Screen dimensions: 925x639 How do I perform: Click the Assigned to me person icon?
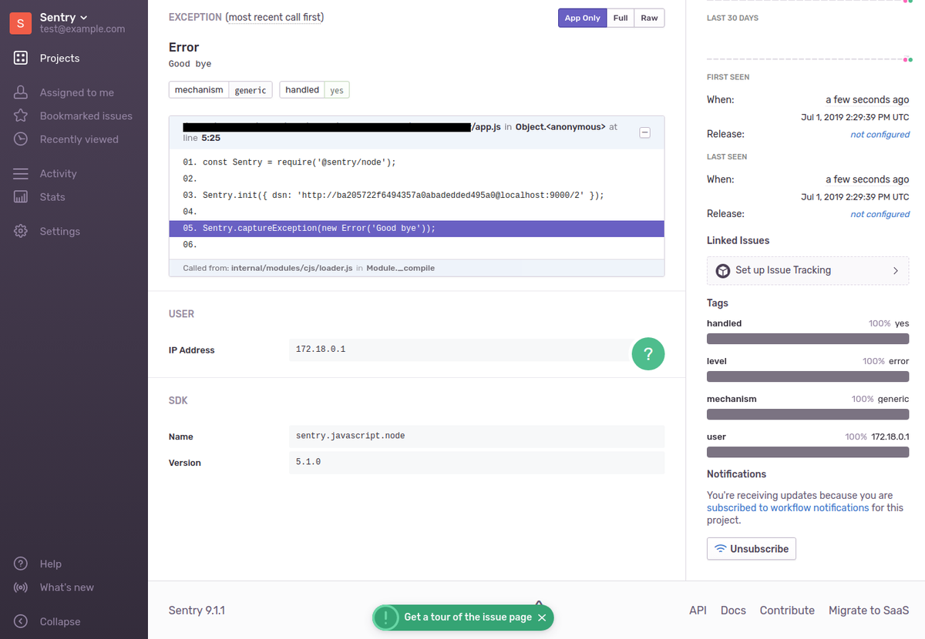(x=21, y=92)
